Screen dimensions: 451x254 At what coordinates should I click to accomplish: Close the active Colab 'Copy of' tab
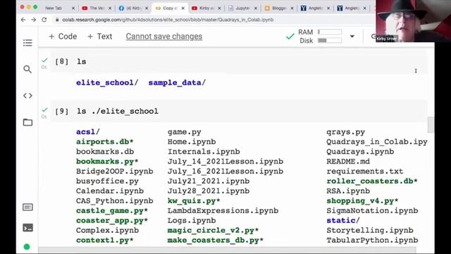[x=183, y=8]
